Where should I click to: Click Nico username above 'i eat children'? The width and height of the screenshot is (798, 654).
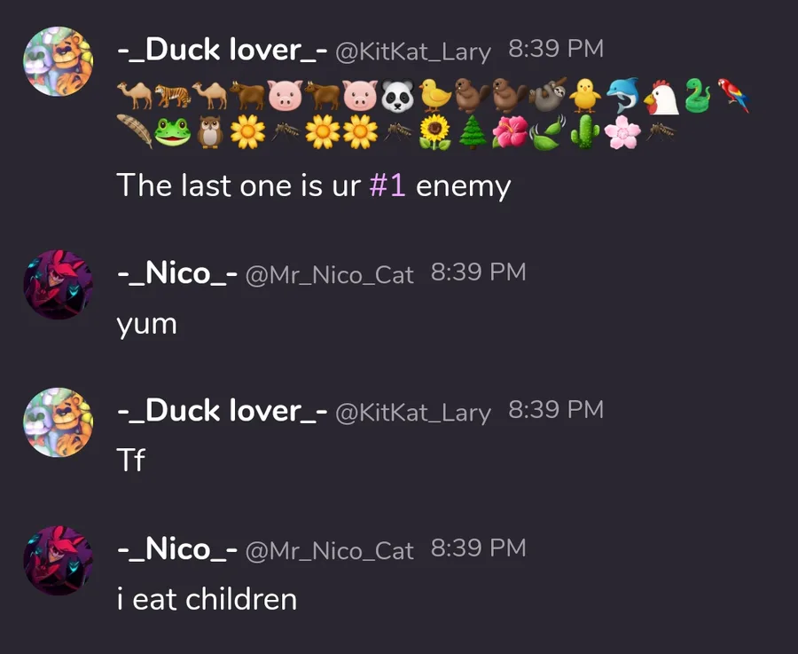[x=177, y=549]
